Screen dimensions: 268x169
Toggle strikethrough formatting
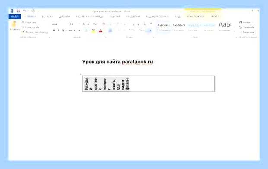click(70, 30)
